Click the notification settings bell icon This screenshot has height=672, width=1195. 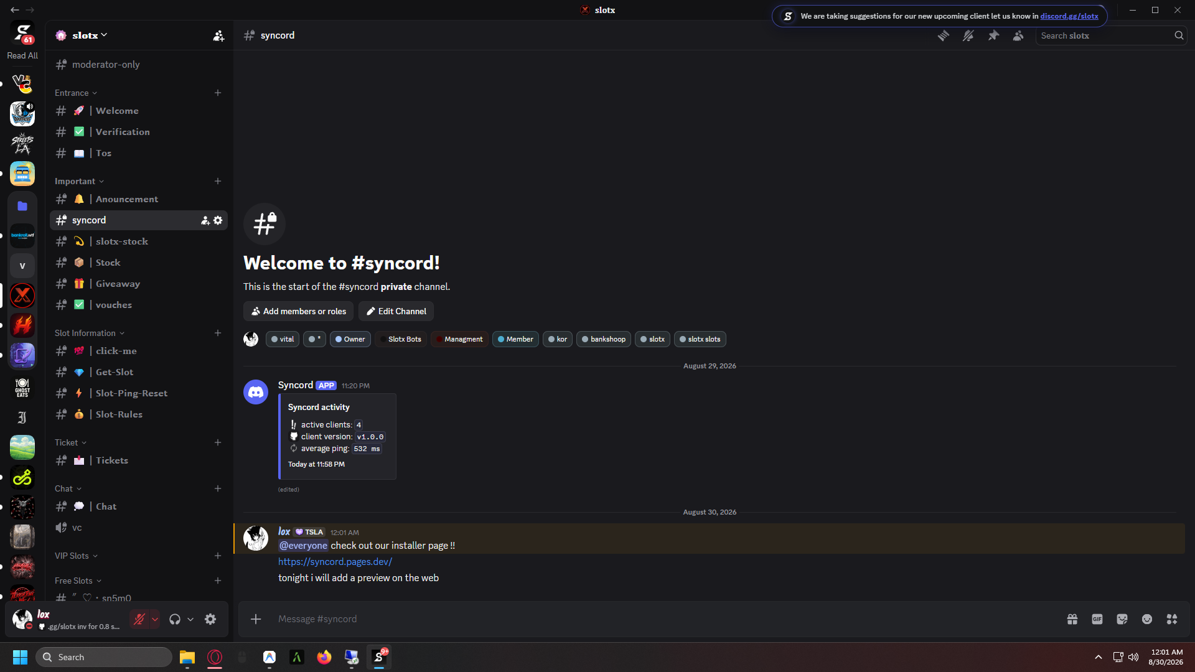(968, 35)
